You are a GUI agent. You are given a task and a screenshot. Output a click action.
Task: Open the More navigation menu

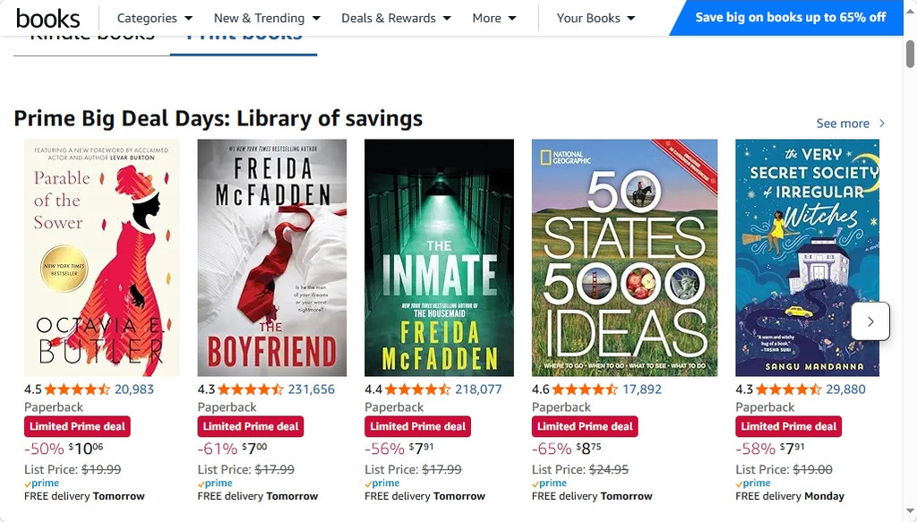click(494, 18)
